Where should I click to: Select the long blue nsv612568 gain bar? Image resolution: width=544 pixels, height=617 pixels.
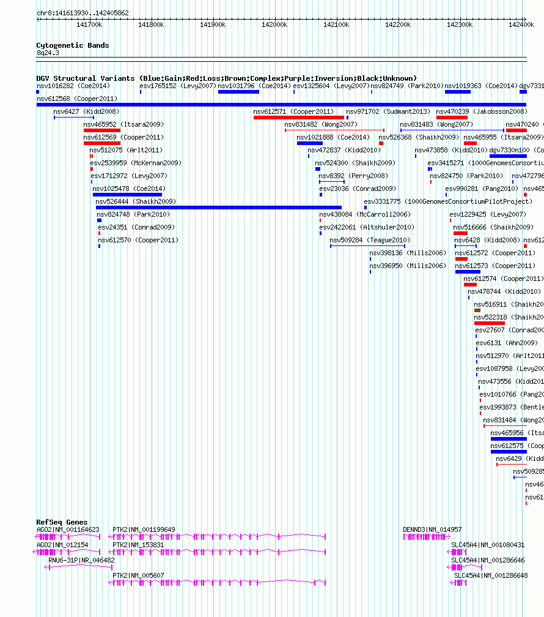[281, 105]
